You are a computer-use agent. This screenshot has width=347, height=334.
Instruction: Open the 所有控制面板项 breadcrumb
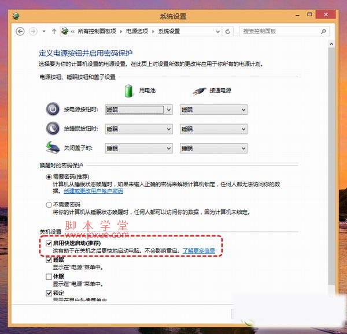point(97,31)
